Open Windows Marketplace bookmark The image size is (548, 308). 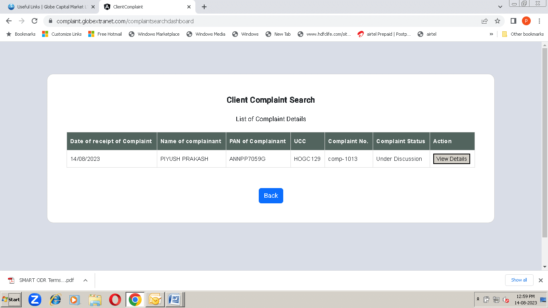(x=154, y=34)
